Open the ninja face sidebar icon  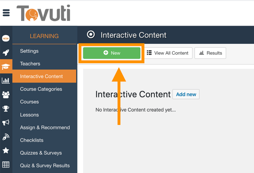(6, 38)
